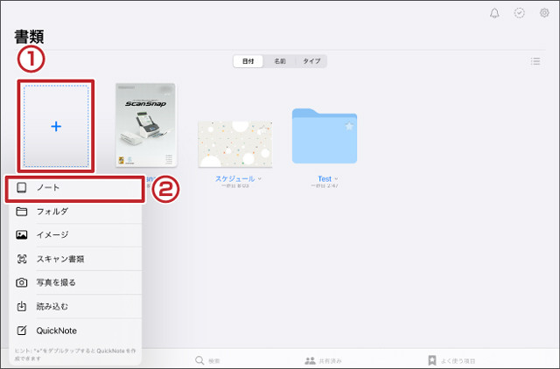Sort documents by 日付 (date)
560x369 pixels.
(x=249, y=61)
